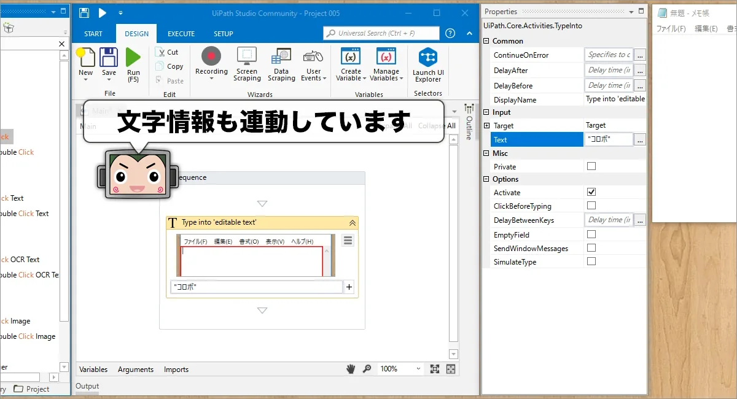This screenshot has height=399, width=737.
Task: Open the Output panel tab
Action: tap(87, 386)
